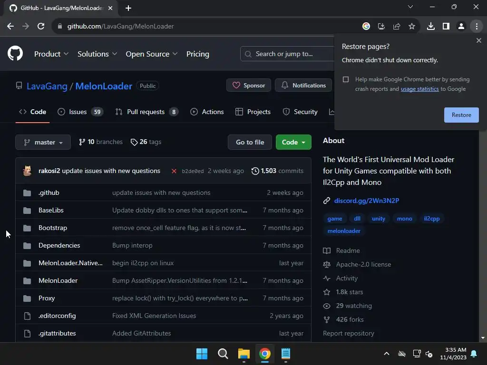Viewport: 487px width, 365px height.
Task: Open the Pricing page
Action: 197,54
